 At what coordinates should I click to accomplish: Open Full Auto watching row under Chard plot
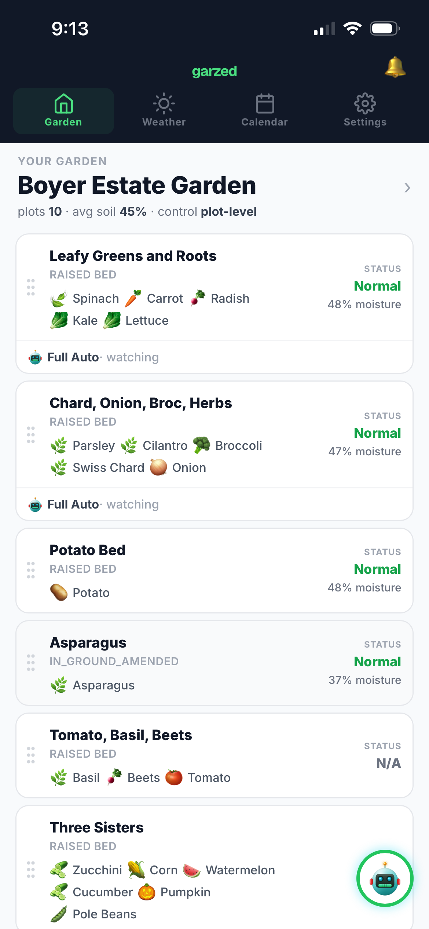click(214, 504)
